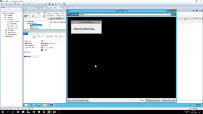
Task: Click the Redock console button
Action: (x=153, y=100)
